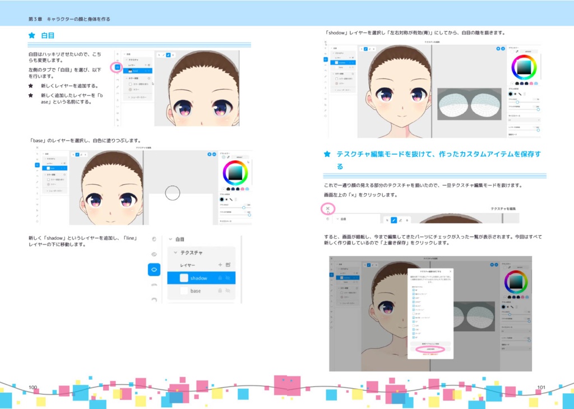This screenshot has width=574, height=409.
Task: Collapse the テクスチャ section in the layer panel
Action: [175, 253]
